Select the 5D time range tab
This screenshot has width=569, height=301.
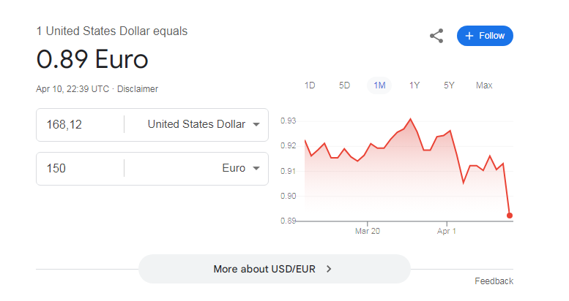click(344, 85)
